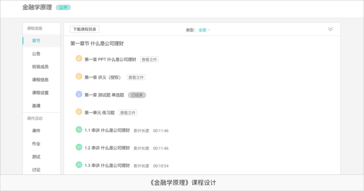Open 查看文件 next to 第一章 讲义
The width and height of the screenshot is (364, 191).
[x=136, y=77]
